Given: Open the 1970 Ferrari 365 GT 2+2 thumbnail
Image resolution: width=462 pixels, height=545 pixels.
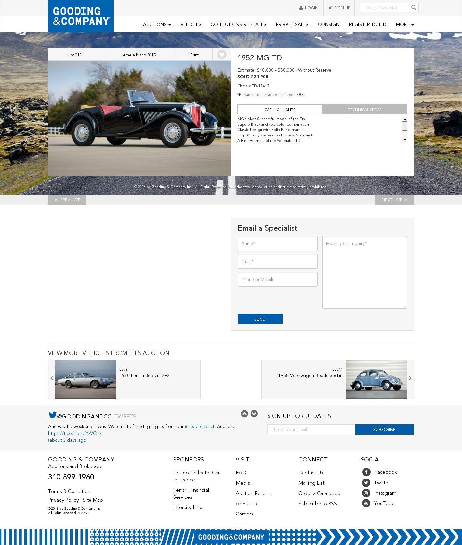Looking at the screenshot, I should 85,379.
